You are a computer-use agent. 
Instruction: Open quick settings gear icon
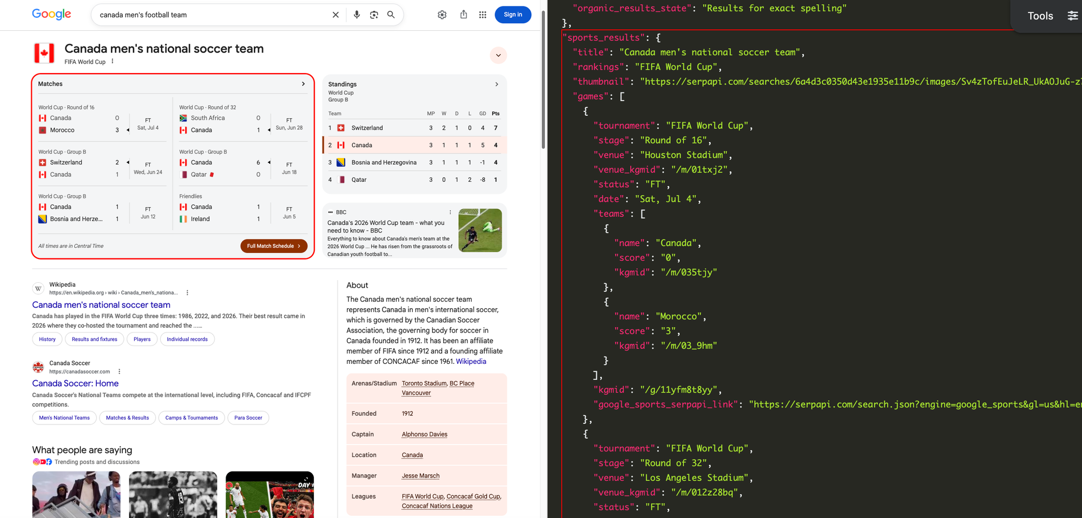[x=442, y=15]
